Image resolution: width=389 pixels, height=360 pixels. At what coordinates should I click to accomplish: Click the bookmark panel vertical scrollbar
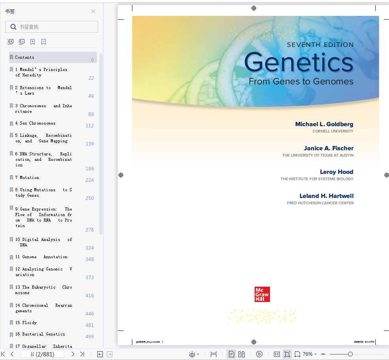point(101,144)
